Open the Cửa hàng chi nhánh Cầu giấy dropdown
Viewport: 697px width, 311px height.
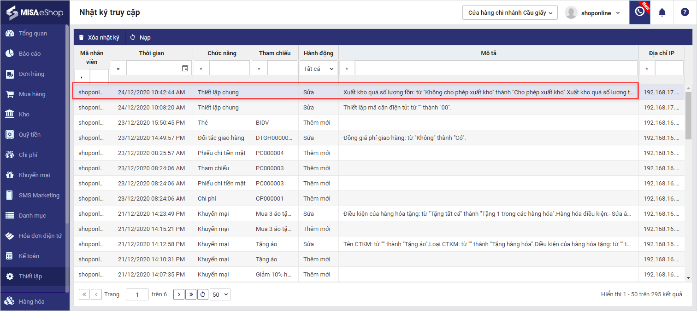point(510,13)
